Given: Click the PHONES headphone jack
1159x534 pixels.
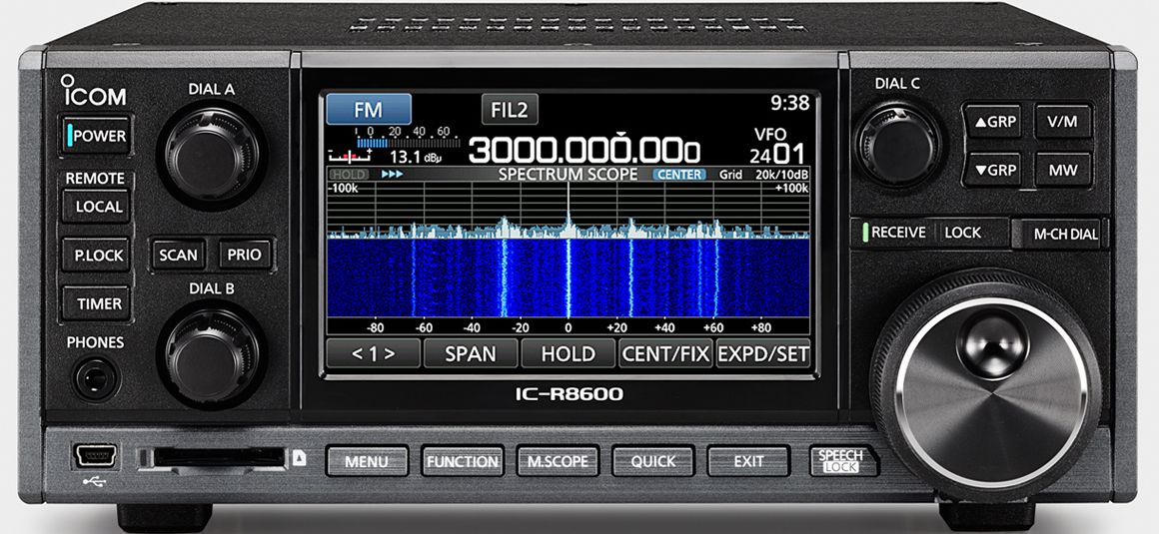Looking at the screenshot, I should [97, 379].
